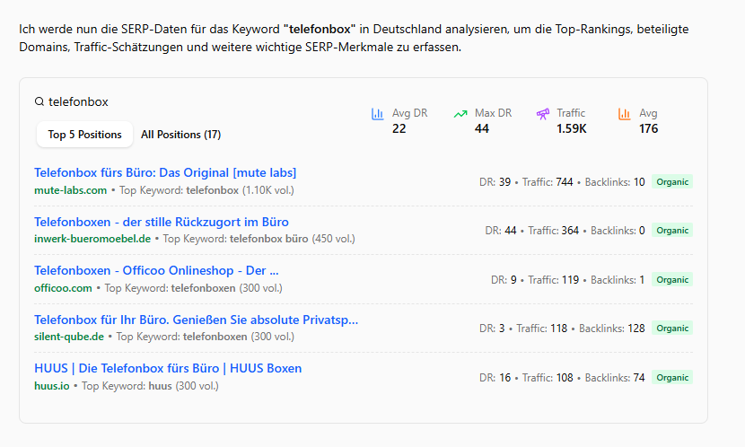Open the Telefonbox fürs Büro mute labs result

click(x=165, y=172)
